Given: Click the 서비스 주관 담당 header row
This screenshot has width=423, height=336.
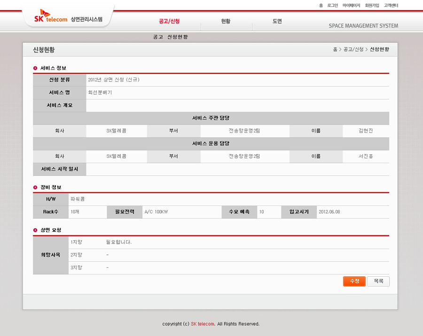Looking at the screenshot, I should coord(211,118).
